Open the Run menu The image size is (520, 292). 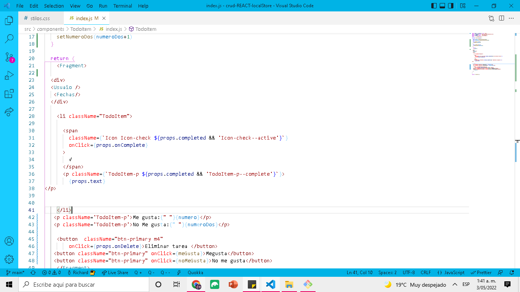click(103, 6)
